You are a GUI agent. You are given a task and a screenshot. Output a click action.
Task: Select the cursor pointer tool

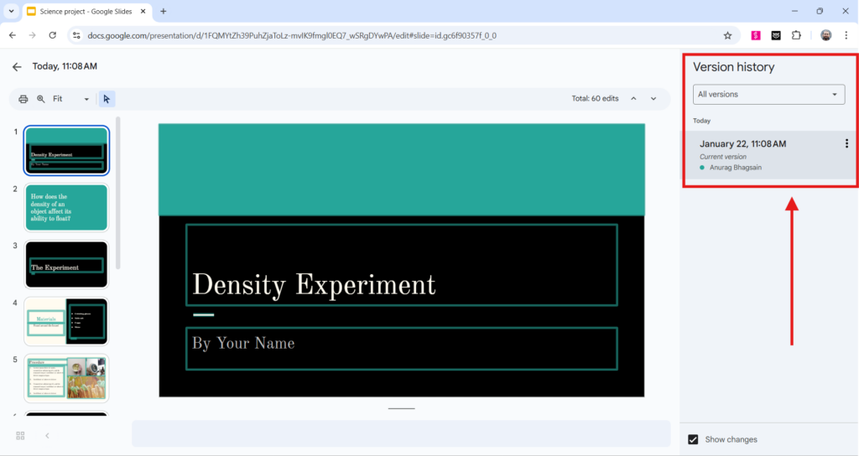click(x=107, y=99)
